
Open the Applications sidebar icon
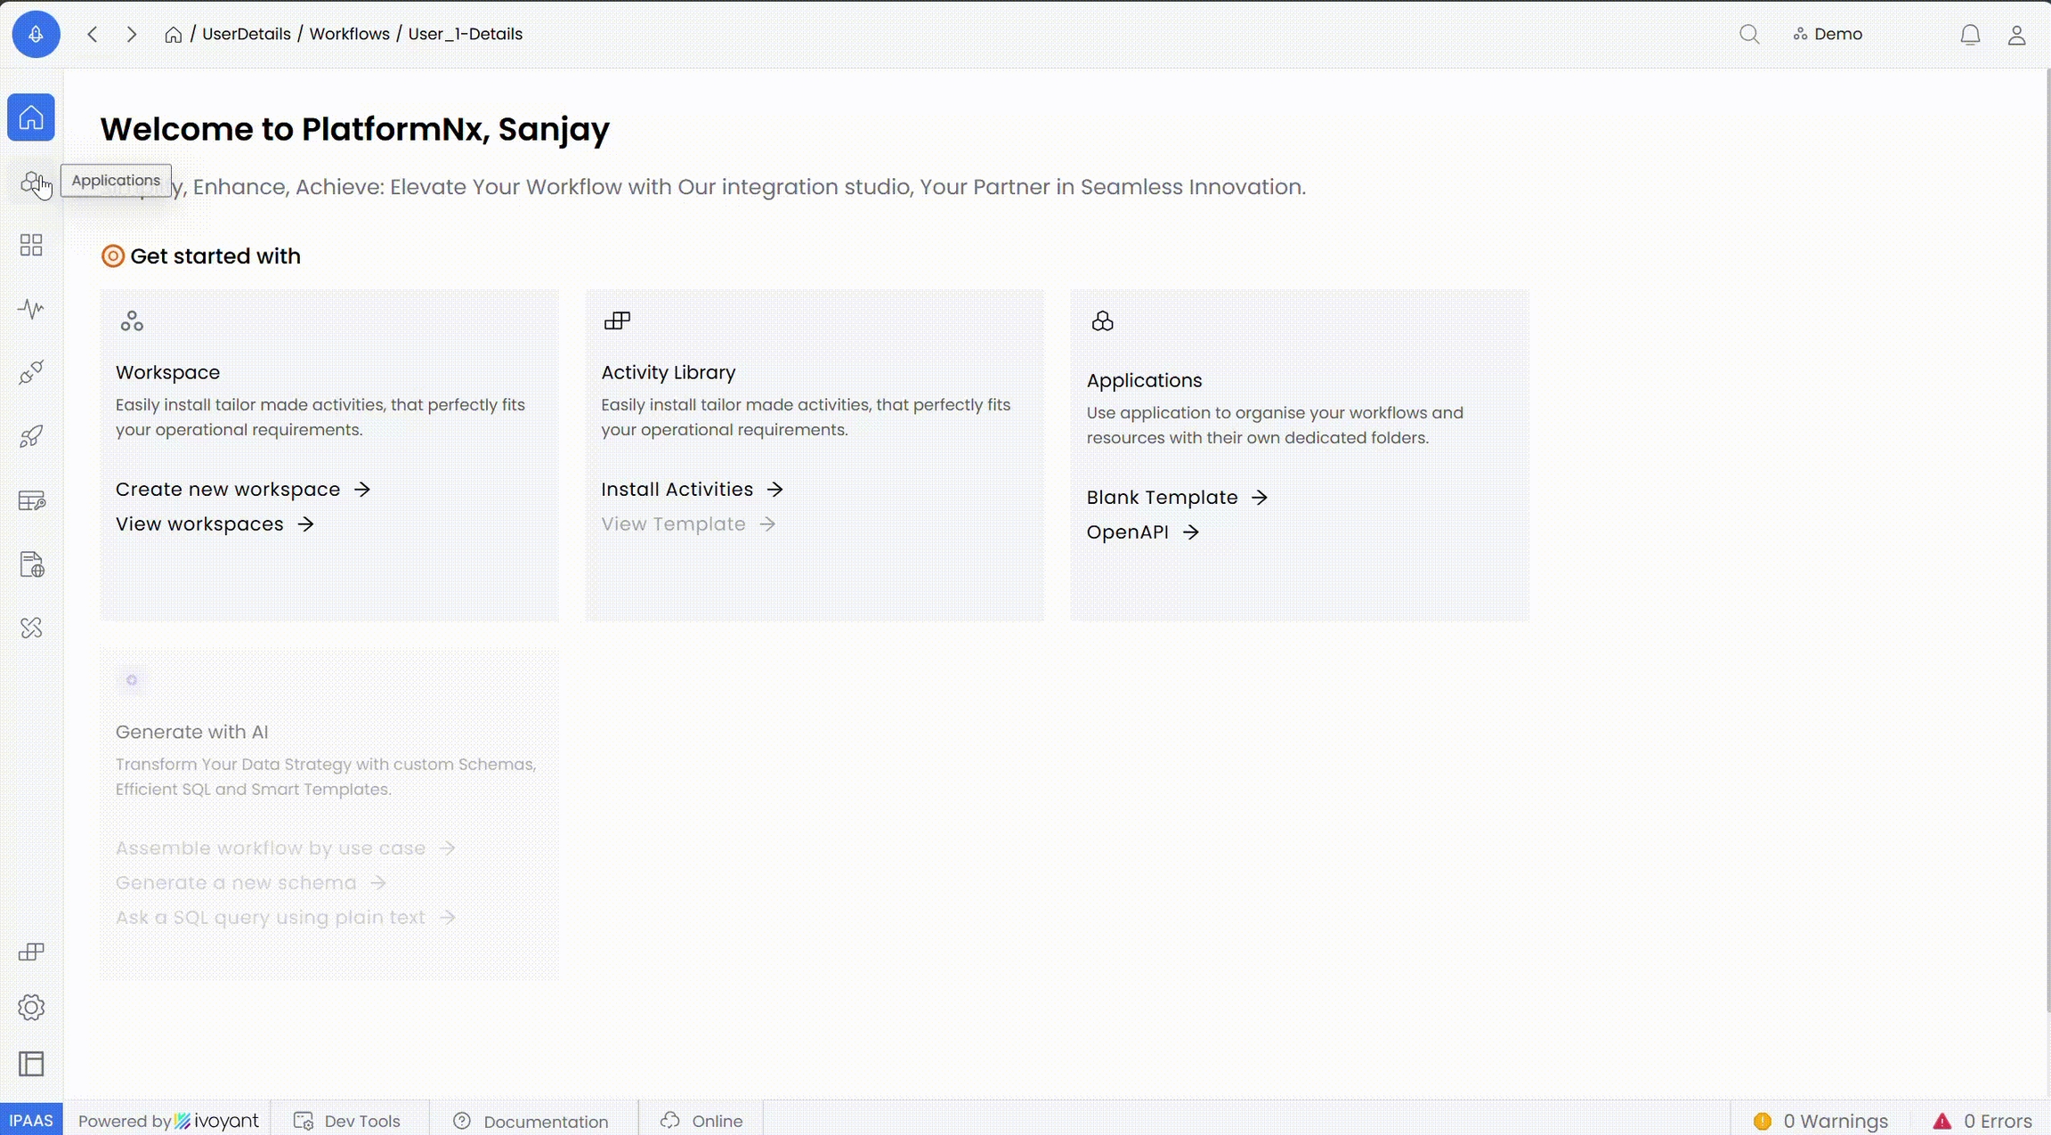pos(31,182)
